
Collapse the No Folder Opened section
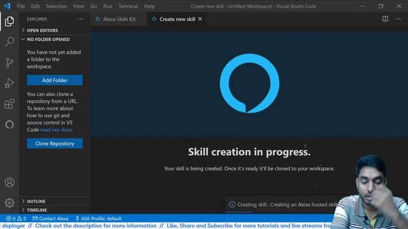55,39
